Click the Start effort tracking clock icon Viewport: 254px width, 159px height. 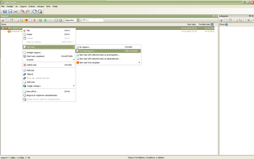click(x=35, y=11)
